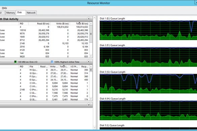The height and width of the screenshot is (131, 197).
Task: Click the Disk 3 (G:) Queue Length graph
Action: coord(148,84)
